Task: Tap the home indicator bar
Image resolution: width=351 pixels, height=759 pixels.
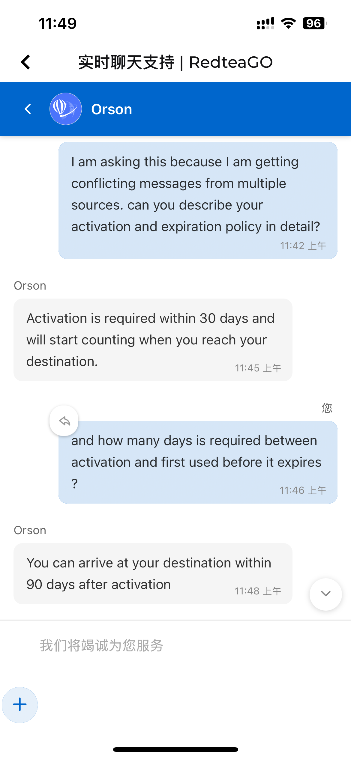Action: (x=175, y=749)
